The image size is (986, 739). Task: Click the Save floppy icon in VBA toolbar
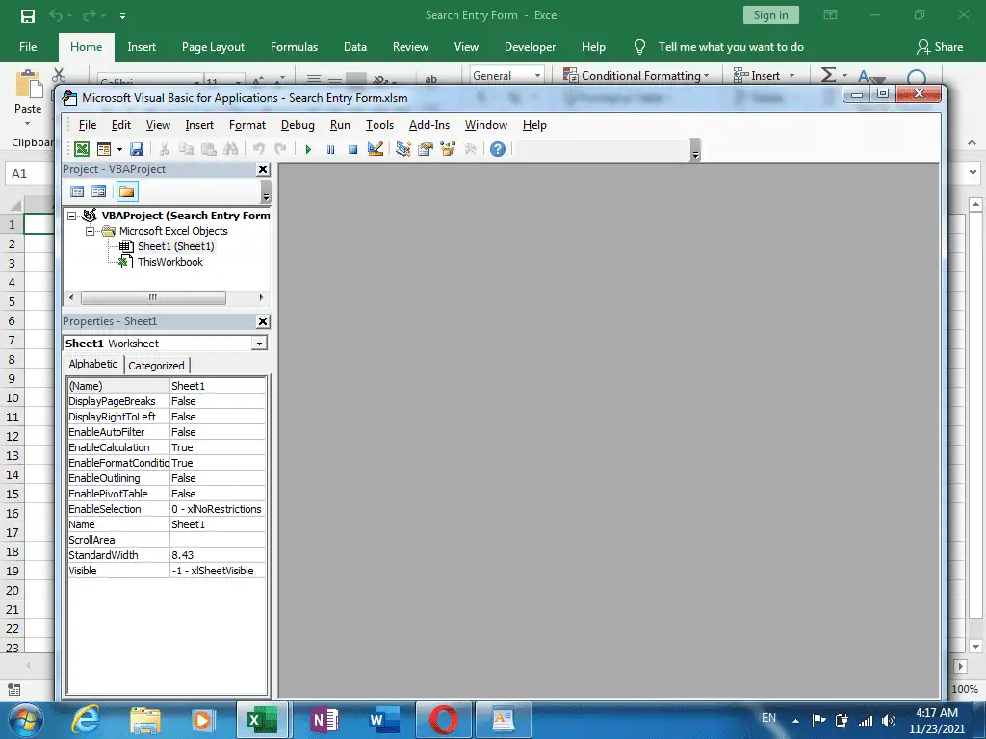137,149
